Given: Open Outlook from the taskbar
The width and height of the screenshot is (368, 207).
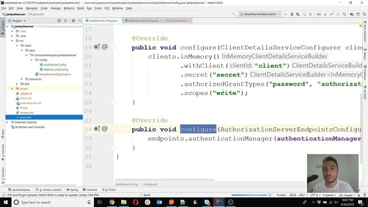Looking at the screenshot, I should click(x=159, y=202).
